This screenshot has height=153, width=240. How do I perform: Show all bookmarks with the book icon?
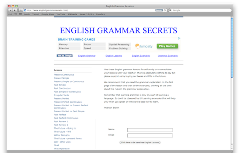coord(15,14)
